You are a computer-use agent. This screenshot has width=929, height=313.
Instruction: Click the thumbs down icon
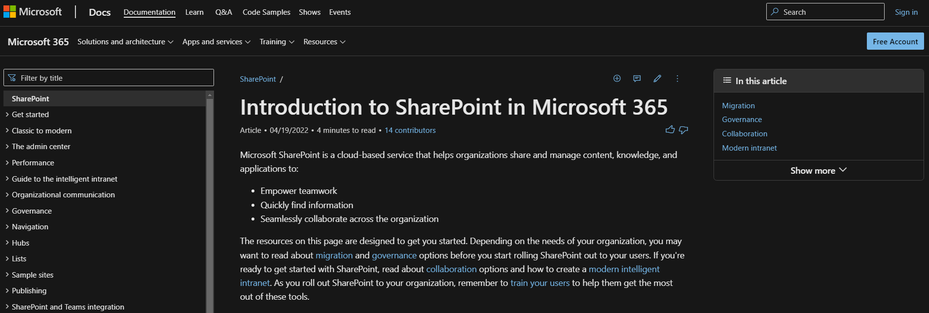(x=683, y=130)
